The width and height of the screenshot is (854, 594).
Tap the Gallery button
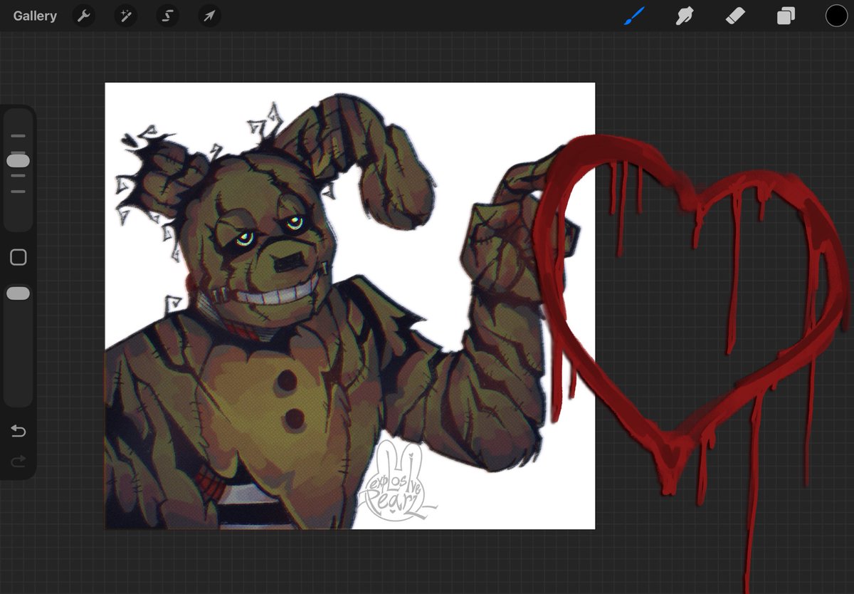coord(34,15)
